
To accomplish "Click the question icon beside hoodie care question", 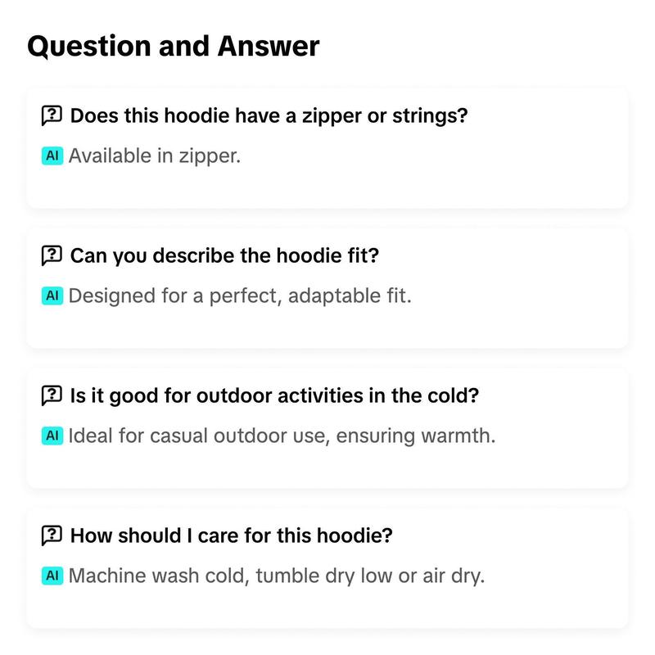I will click(52, 535).
